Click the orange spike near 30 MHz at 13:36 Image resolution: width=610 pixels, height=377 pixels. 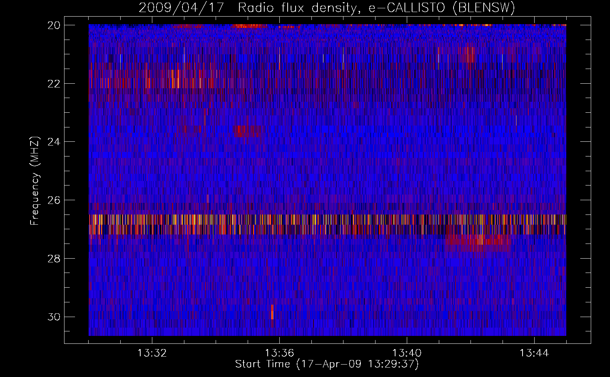click(x=272, y=312)
